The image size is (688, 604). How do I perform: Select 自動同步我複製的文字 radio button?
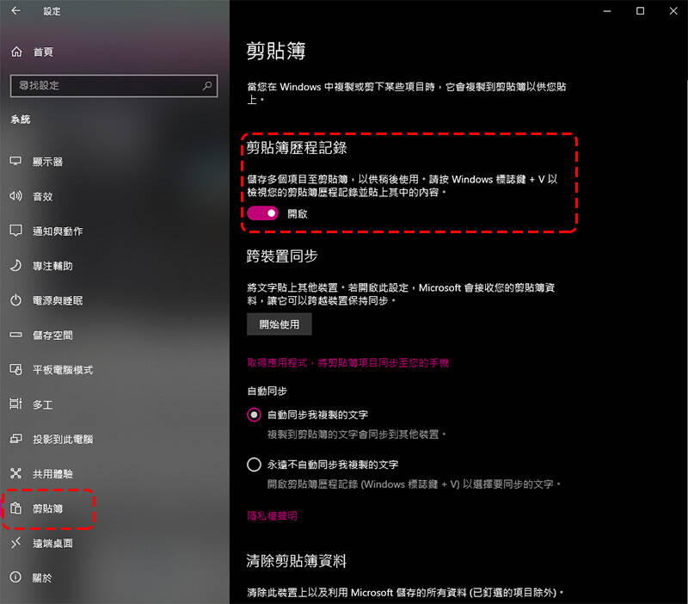pos(254,415)
